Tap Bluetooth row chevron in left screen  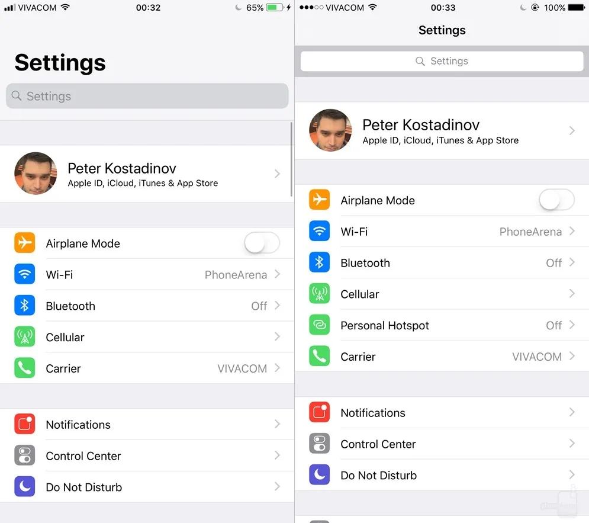[x=277, y=306]
